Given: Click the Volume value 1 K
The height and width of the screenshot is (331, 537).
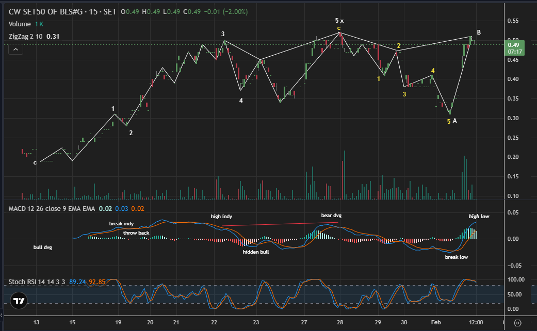Looking at the screenshot, I should point(39,24).
